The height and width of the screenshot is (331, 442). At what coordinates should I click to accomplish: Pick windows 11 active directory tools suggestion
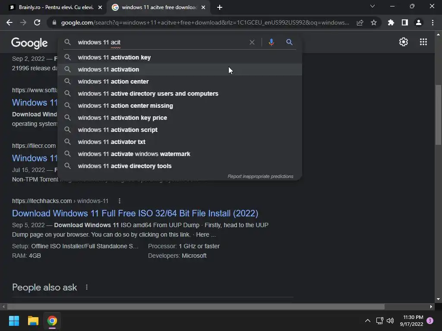(180, 166)
